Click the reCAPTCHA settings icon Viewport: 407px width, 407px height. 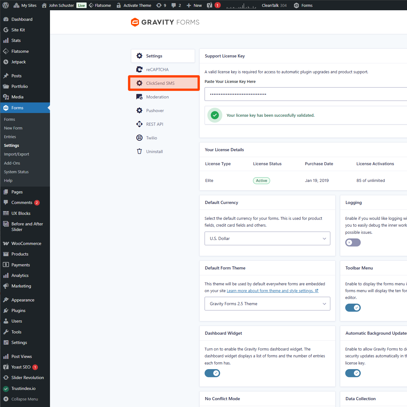[x=139, y=70]
